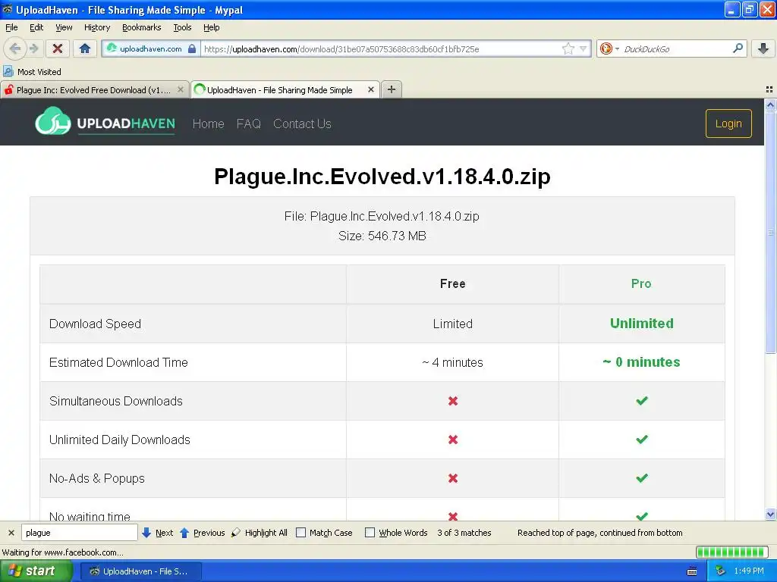Click the scroll down arrow of the page
This screenshot has height=582, width=777.
[x=770, y=515]
